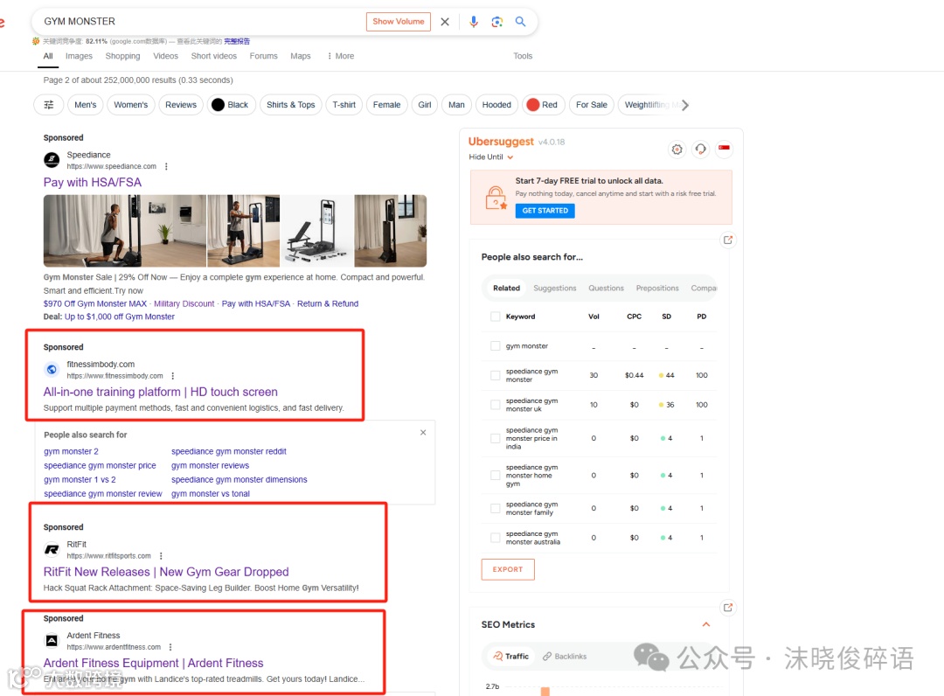Click the GYM MONSTER search input field
The width and height of the screenshot is (944, 696).
point(198,22)
